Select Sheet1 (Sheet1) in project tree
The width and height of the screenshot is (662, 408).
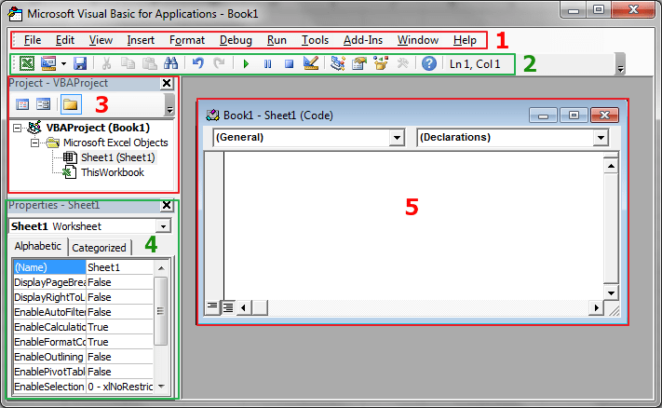coord(118,157)
